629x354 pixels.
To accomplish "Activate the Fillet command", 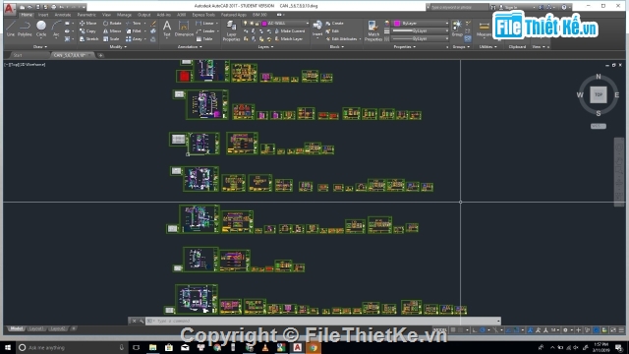I will click(x=134, y=30).
